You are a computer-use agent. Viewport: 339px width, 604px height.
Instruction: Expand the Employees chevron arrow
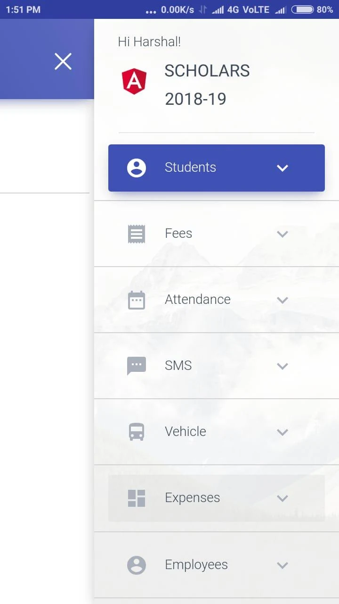282,565
